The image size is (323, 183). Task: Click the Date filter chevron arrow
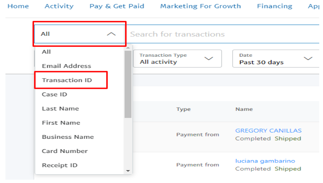point(308,59)
